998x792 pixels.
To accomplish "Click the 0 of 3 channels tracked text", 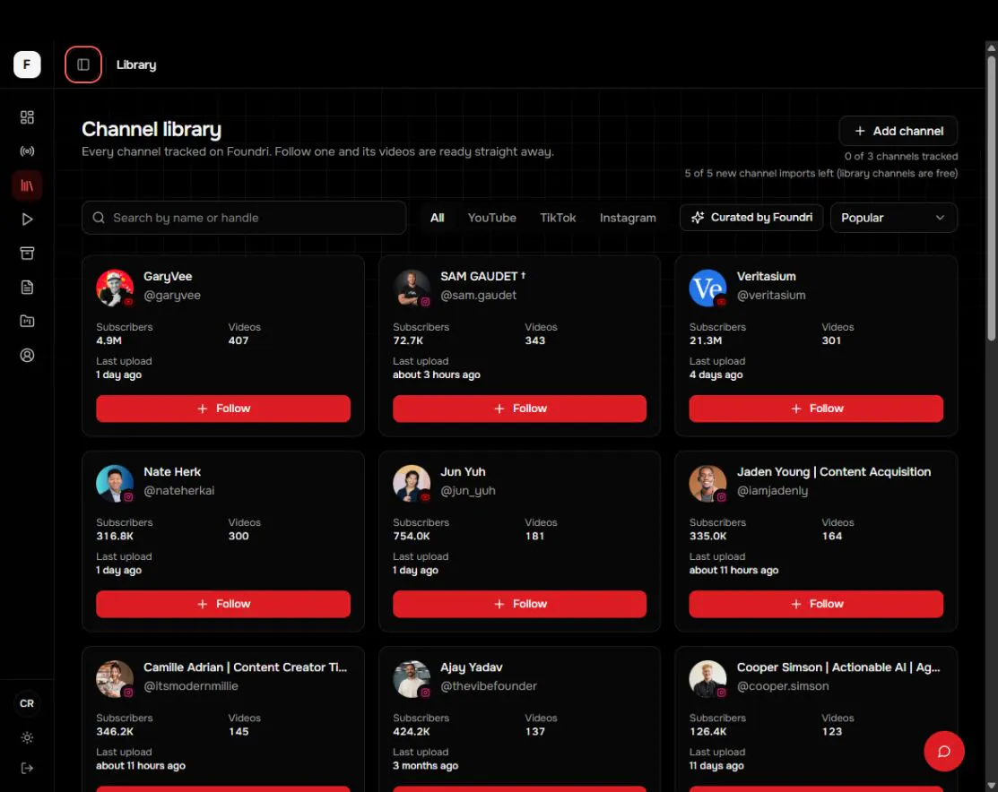I will (900, 157).
